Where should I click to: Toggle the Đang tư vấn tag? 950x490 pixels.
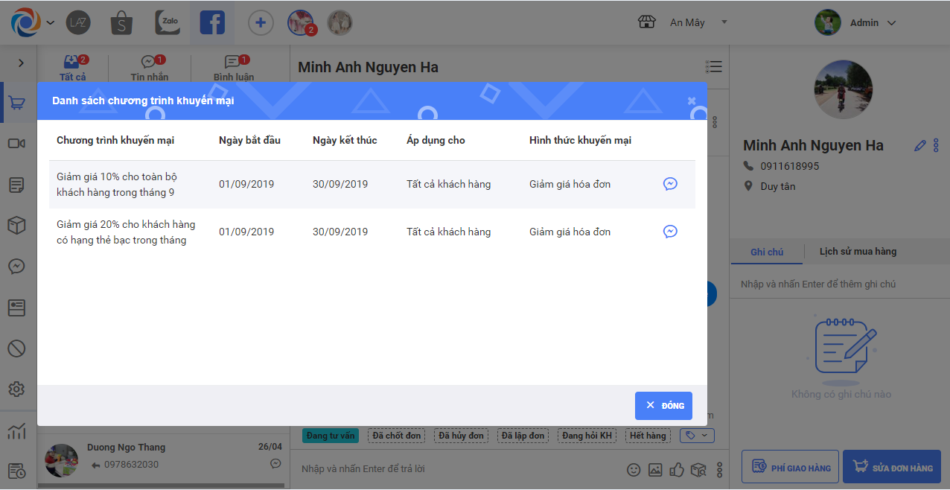pyautogui.click(x=331, y=436)
